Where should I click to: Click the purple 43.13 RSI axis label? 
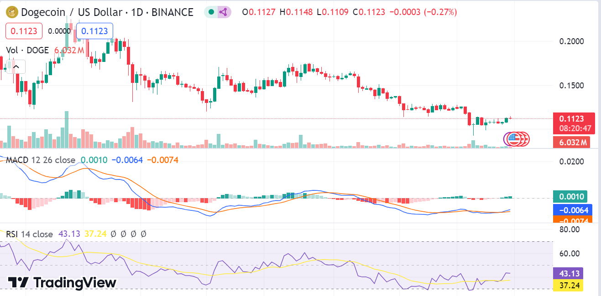coord(568,274)
